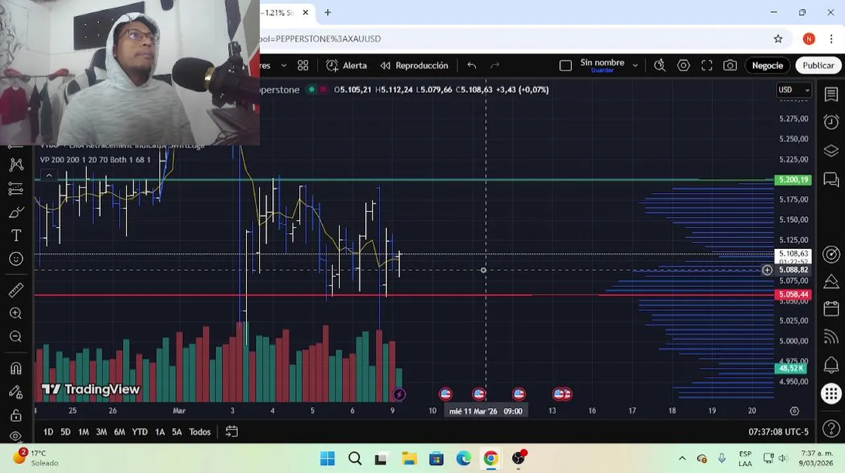This screenshot has height=473, width=845.
Task: Open the object tree layers panel
Action: (831, 150)
